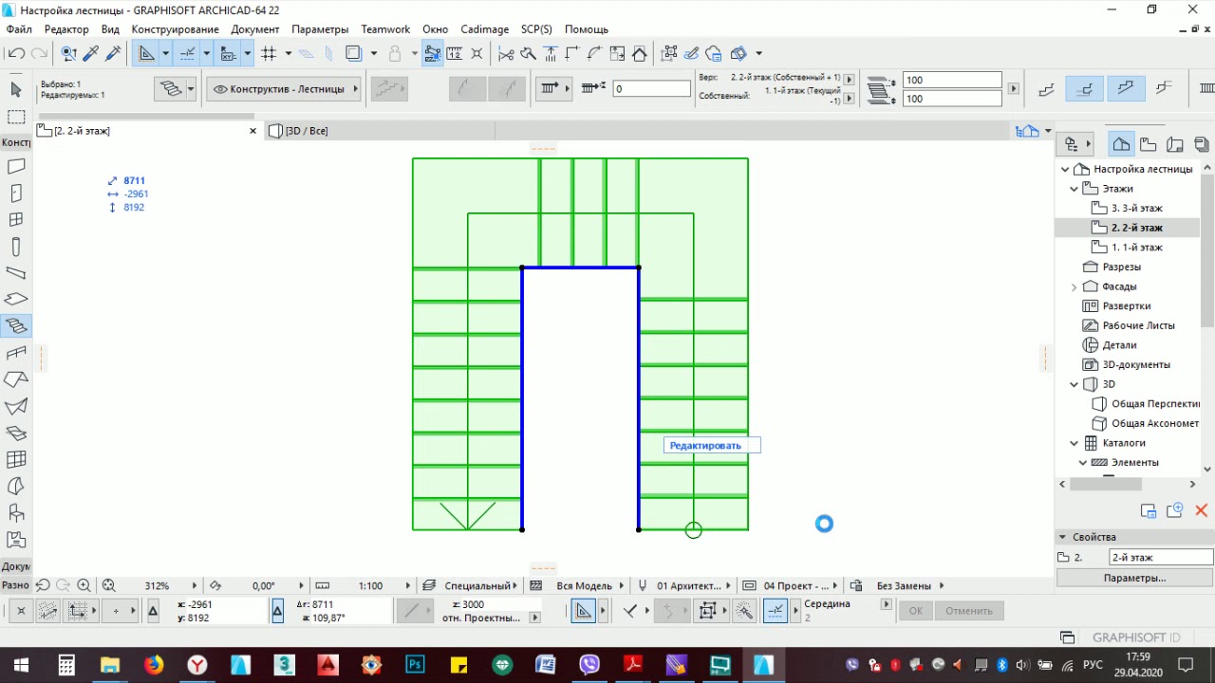Open the Конструирование menu
This screenshot has width=1215, height=683.
[x=176, y=29]
